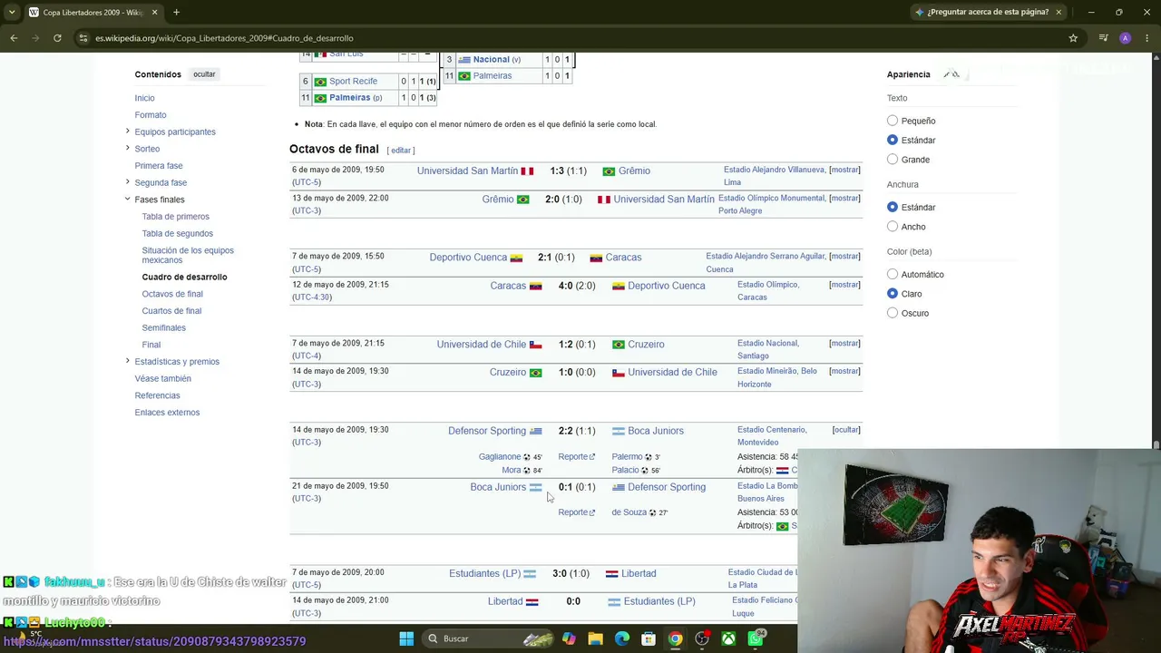
Task: Open Microsoft Store from the taskbar
Action: click(x=649, y=638)
